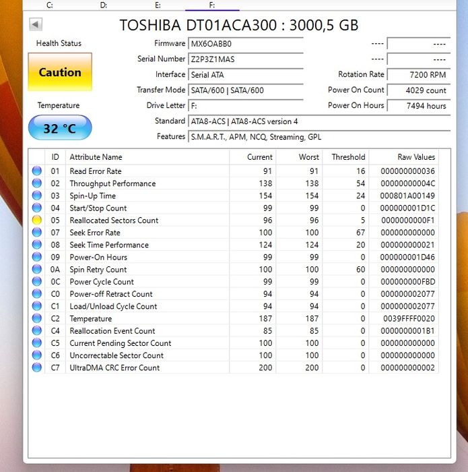Click raw value 000000000FBD

pyautogui.click(x=407, y=281)
